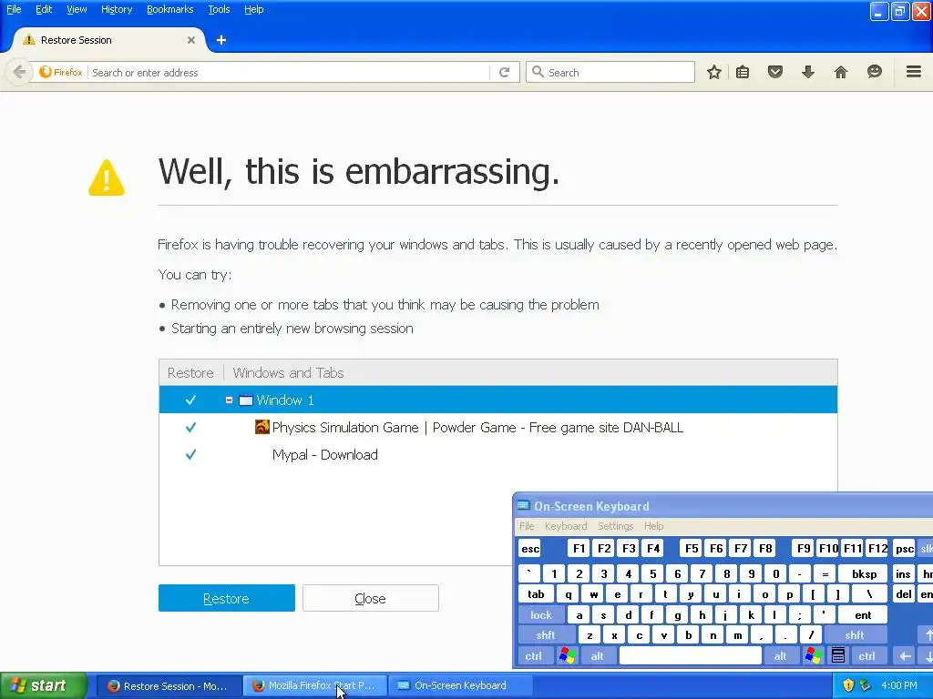
Task: Open the Windows start button
Action: (x=42, y=685)
